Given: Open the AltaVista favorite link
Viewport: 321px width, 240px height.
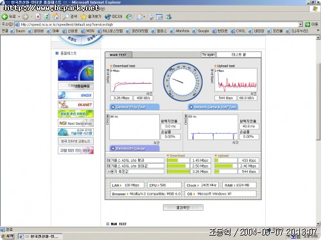Looking at the screenshot, I should [x=180, y=31].
